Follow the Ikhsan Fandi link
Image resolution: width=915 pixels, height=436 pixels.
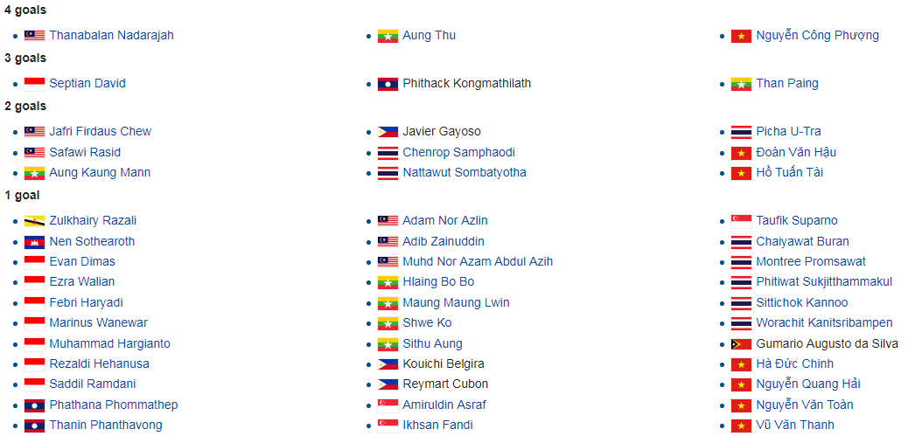pyautogui.click(x=437, y=425)
